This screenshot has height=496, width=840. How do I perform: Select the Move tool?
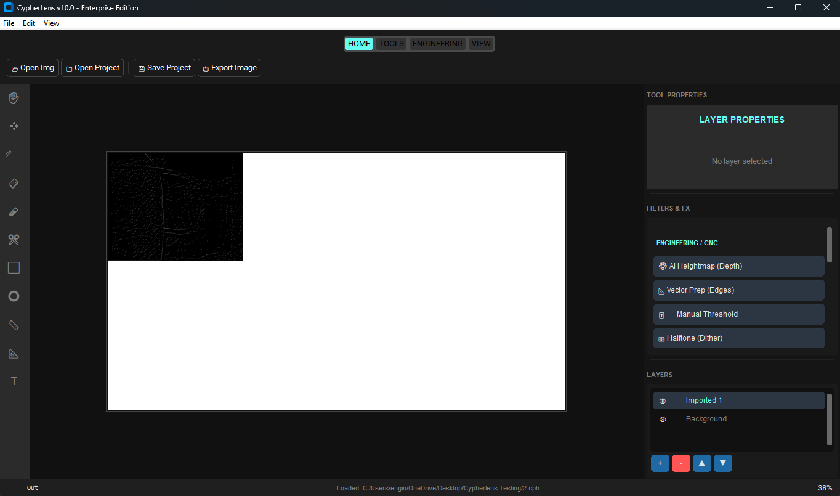14,126
